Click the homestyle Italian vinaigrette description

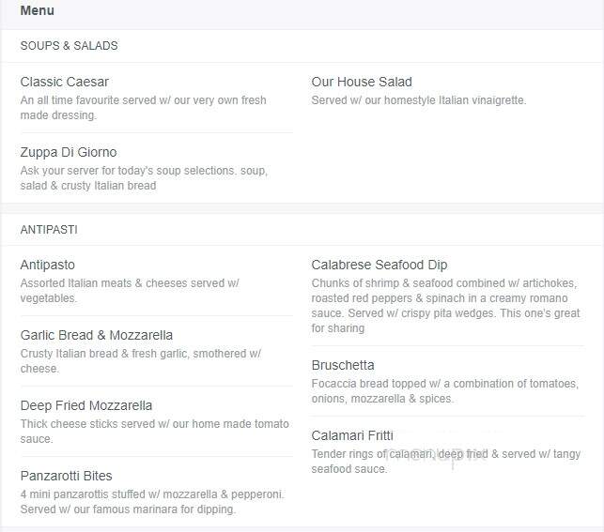click(x=419, y=100)
